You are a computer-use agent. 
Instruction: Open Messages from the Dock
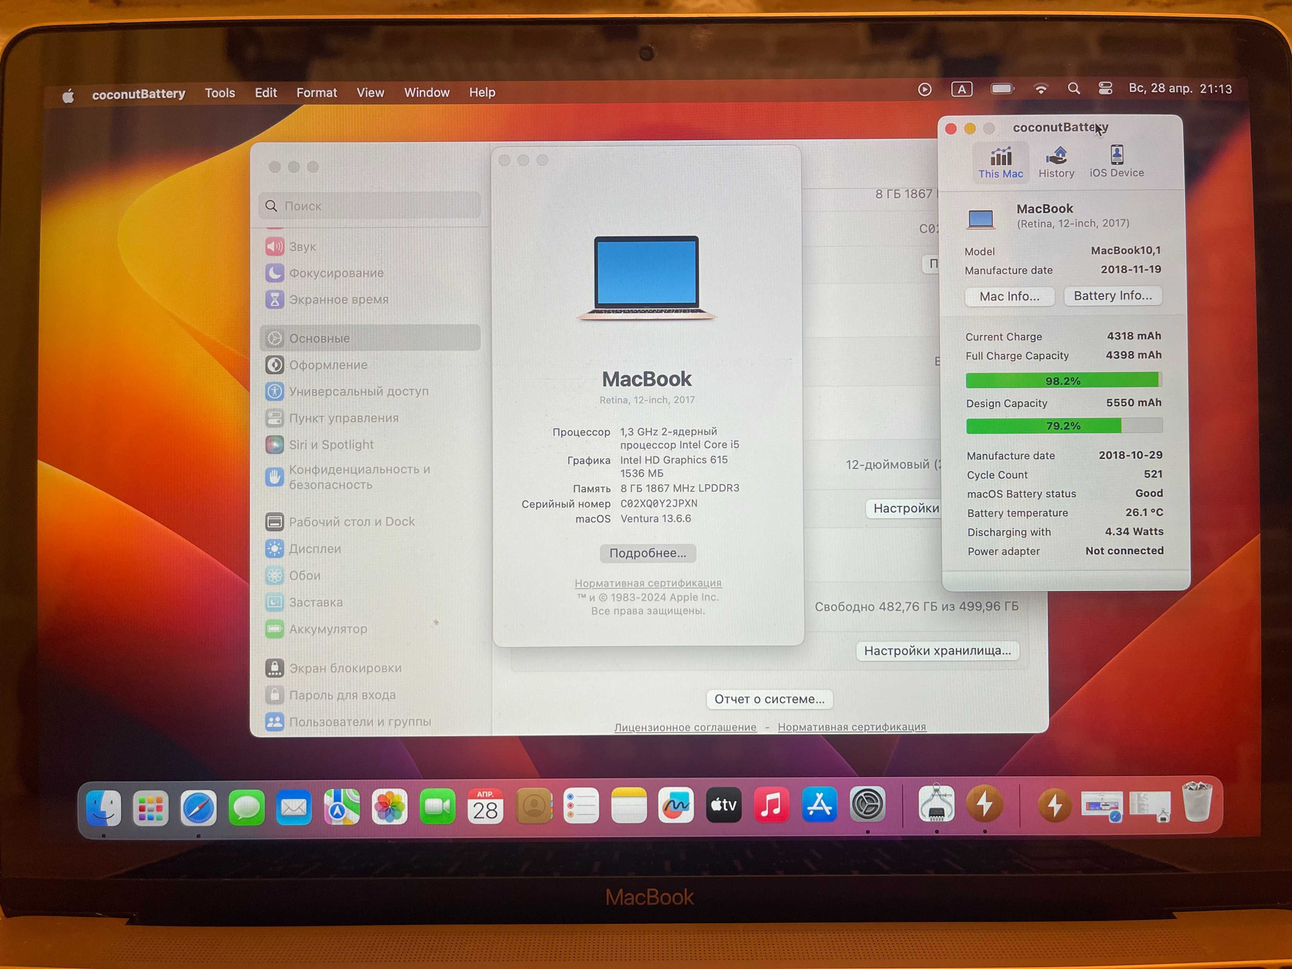pos(246,808)
